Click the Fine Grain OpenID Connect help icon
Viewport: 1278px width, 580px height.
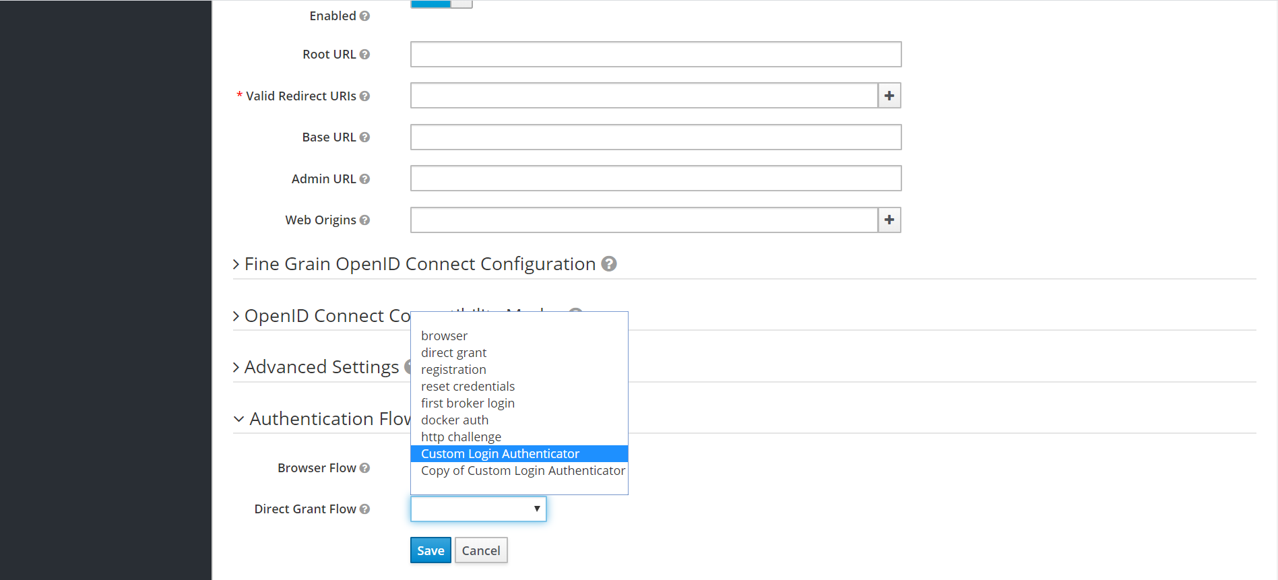609,264
